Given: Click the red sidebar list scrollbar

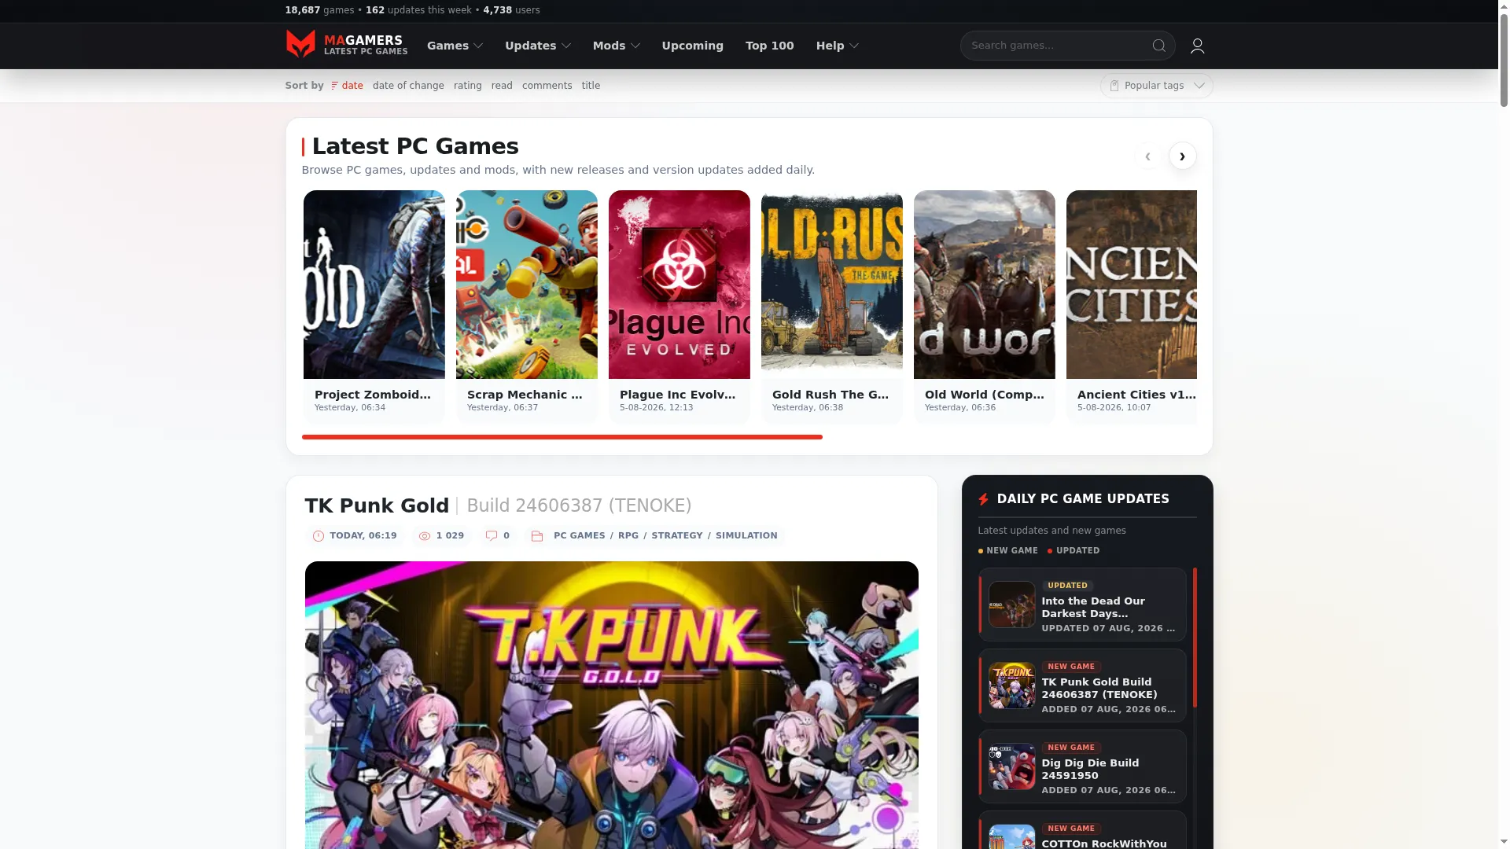Looking at the screenshot, I should tap(1195, 638).
